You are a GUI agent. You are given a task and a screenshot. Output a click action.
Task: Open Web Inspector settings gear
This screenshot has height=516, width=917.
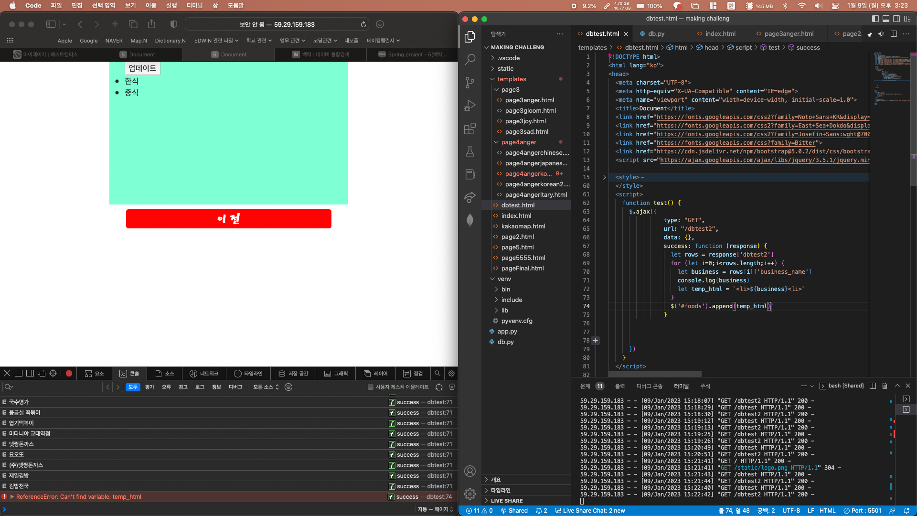[x=451, y=374]
